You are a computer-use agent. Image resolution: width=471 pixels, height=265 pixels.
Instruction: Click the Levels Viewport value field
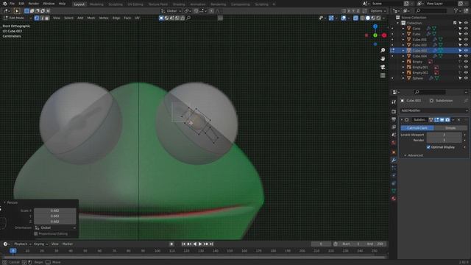coord(444,135)
